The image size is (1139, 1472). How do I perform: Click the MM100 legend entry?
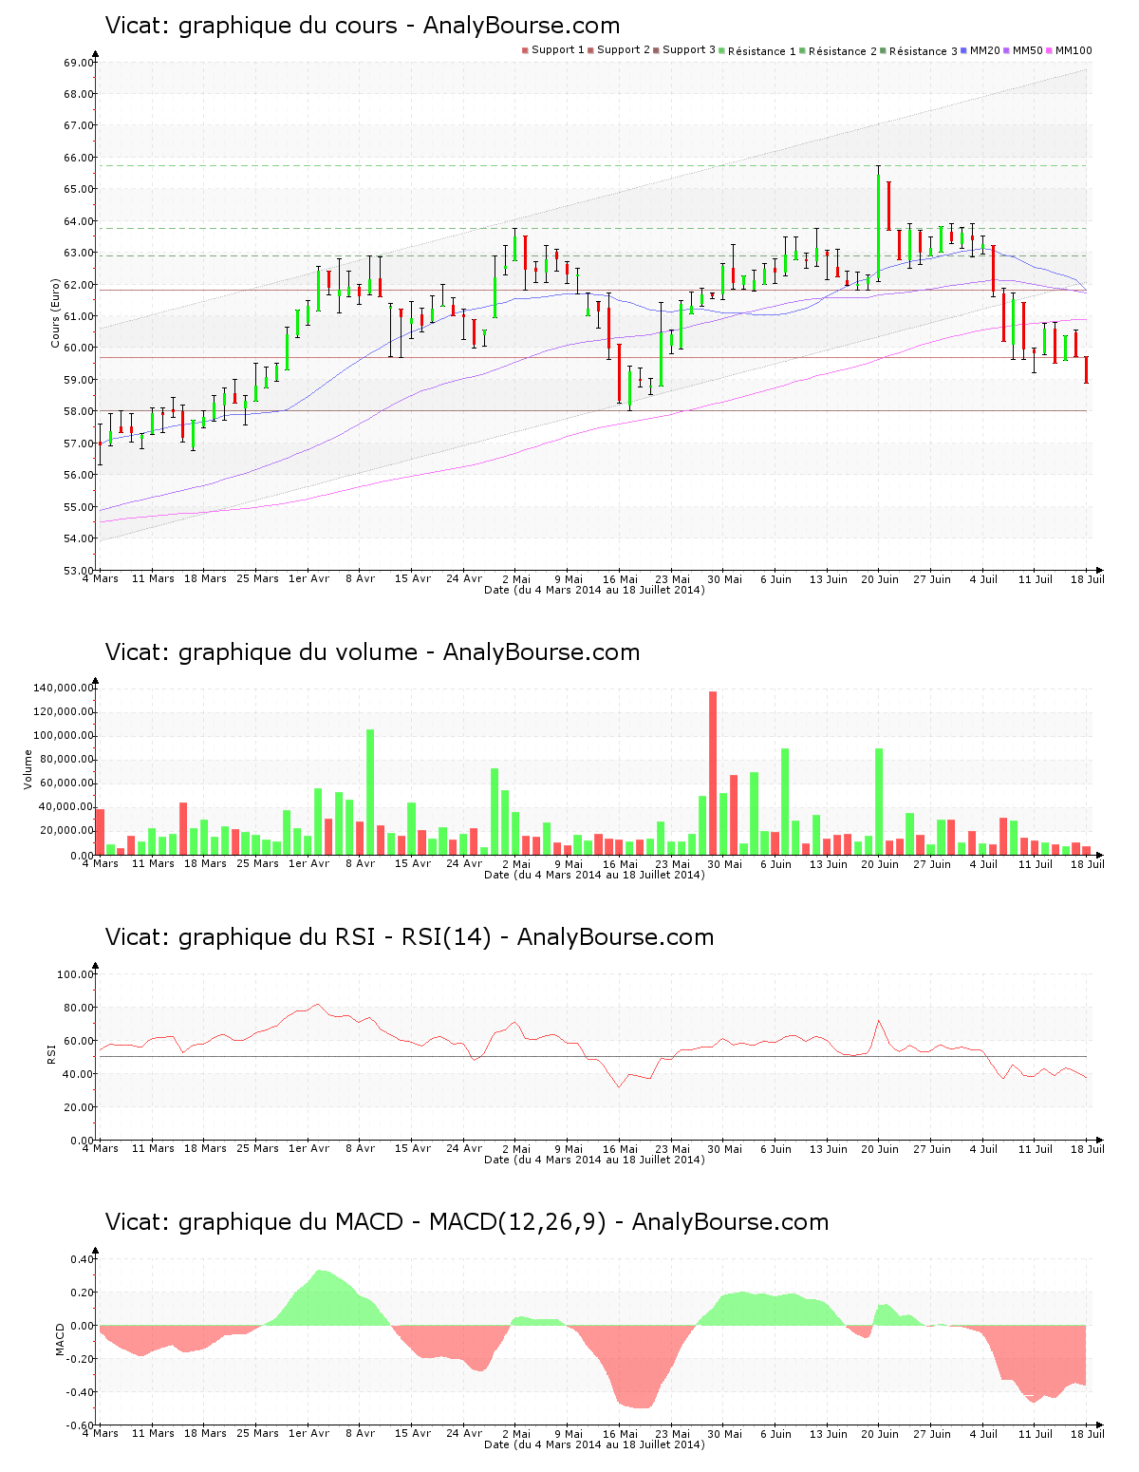point(1069,50)
